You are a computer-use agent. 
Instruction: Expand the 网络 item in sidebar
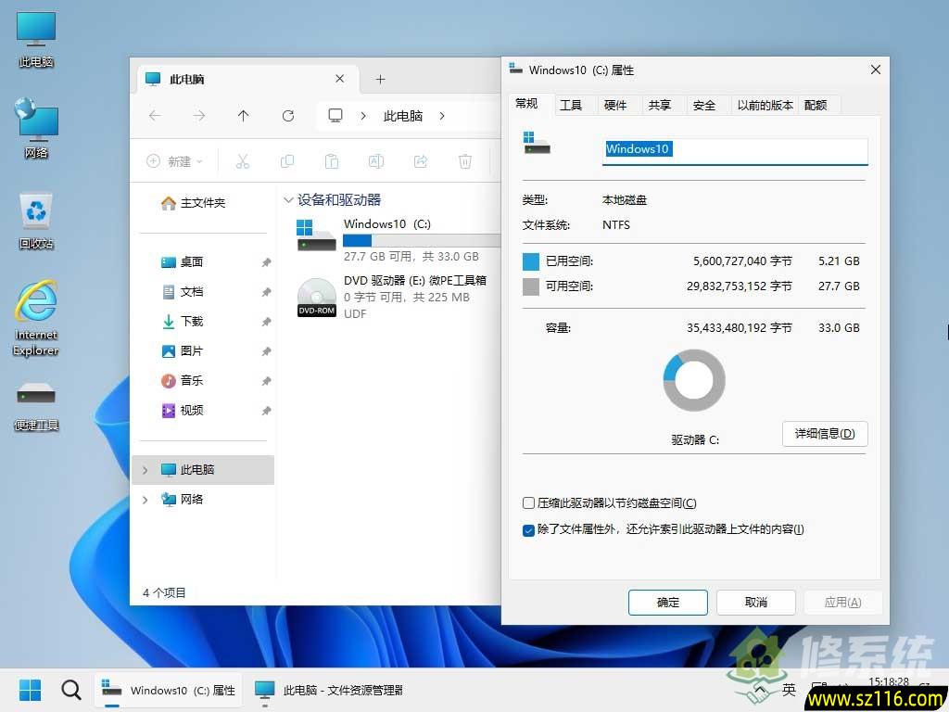pos(145,500)
